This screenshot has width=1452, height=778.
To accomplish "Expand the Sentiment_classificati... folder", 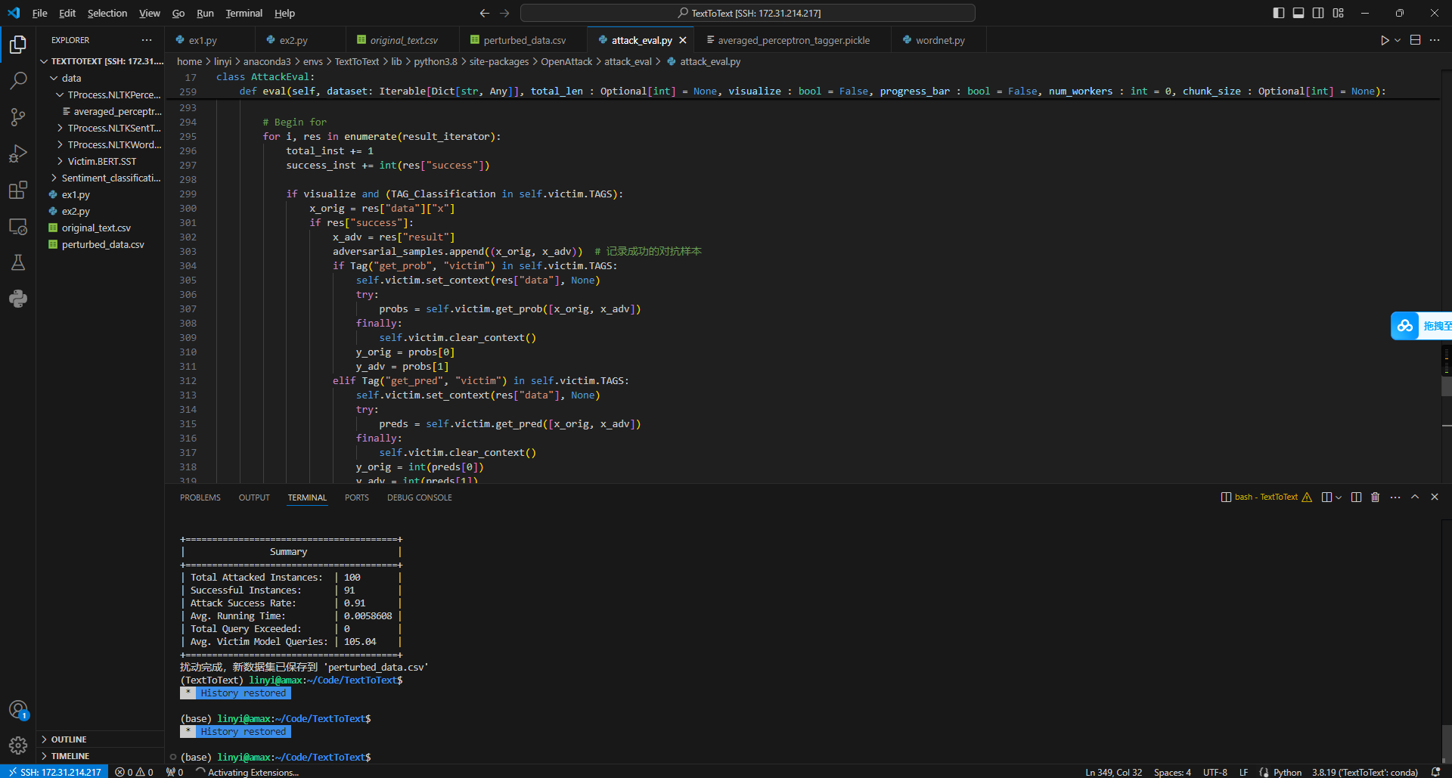I will coord(101,178).
